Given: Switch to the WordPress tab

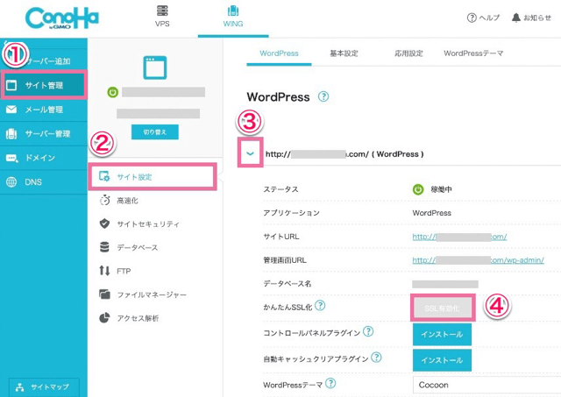Looking at the screenshot, I should point(279,53).
